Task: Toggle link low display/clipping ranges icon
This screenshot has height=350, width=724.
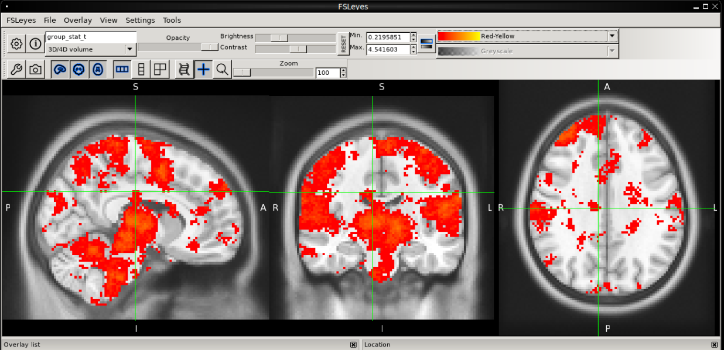Action: 426,43
